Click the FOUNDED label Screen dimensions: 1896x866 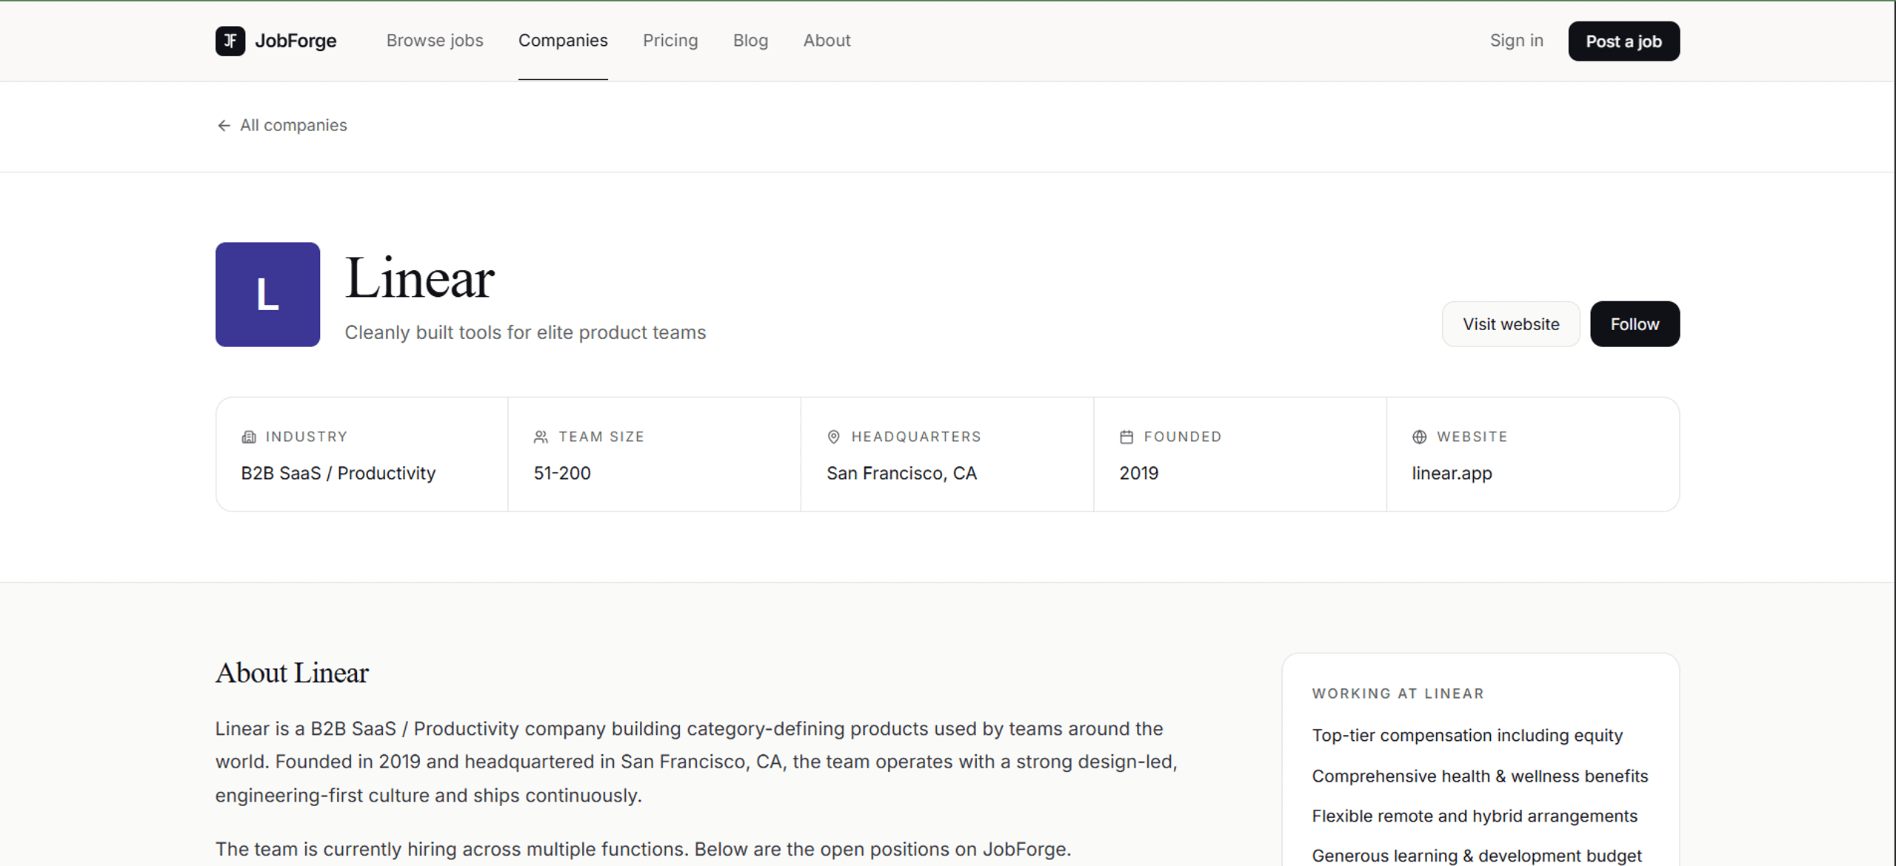1183,437
